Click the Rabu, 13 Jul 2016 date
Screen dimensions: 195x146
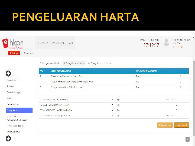click(x=150, y=40)
